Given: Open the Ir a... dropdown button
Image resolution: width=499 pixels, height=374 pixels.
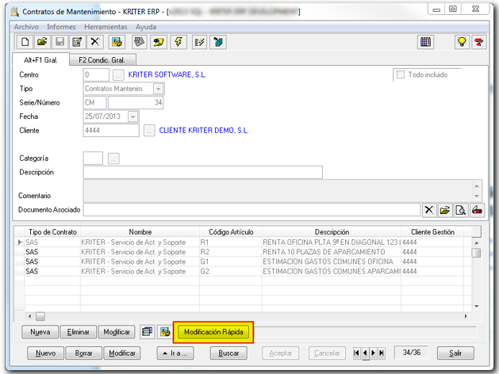Looking at the screenshot, I should [175, 353].
